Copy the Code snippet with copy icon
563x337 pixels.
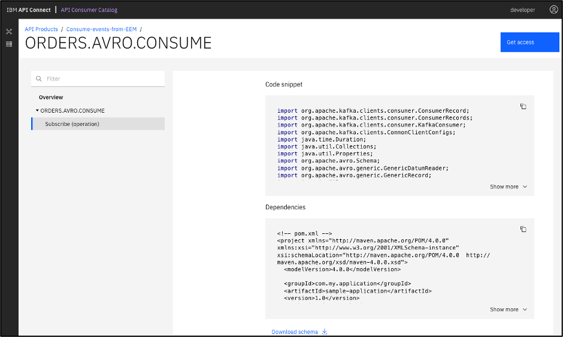523,106
